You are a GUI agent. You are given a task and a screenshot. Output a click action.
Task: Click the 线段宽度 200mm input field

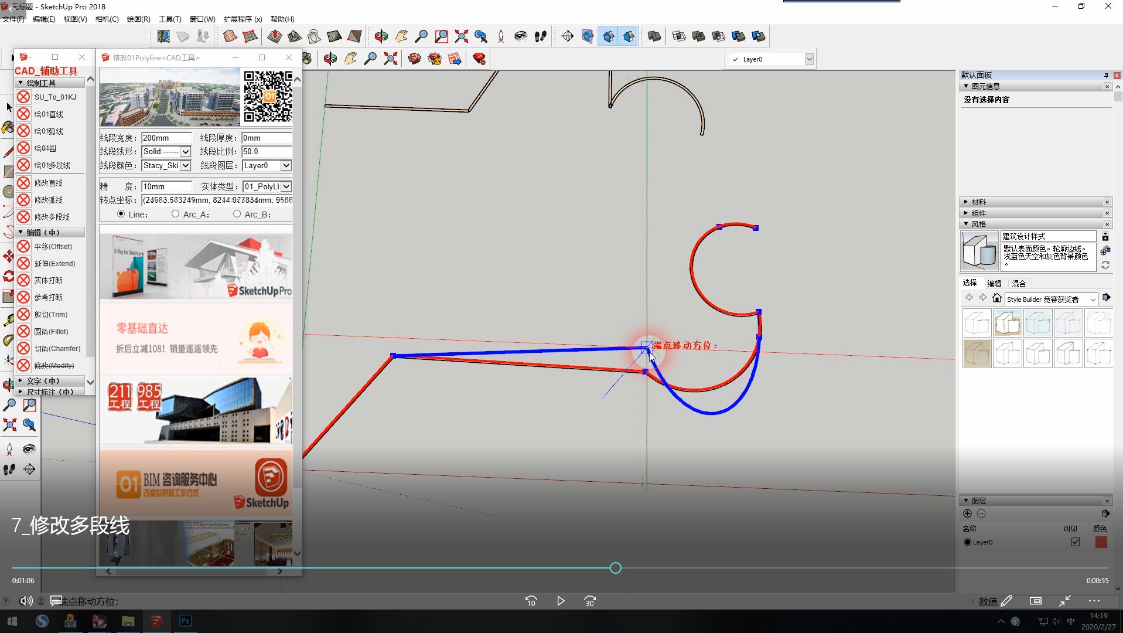coord(166,138)
